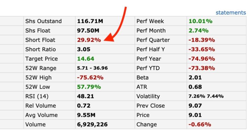Select the Perf YTD value -73.38%
This screenshot has height=133, width=252.
(201, 68)
